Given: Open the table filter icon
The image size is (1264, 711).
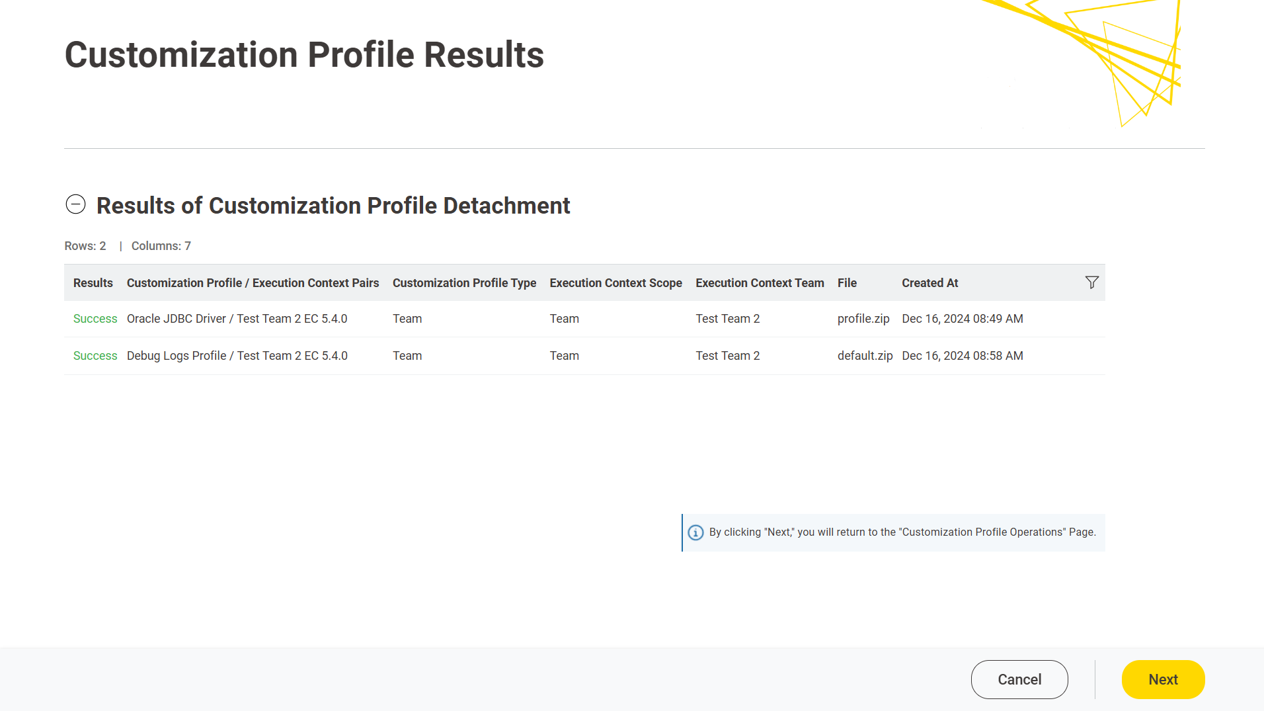Looking at the screenshot, I should coord(1091,282).
